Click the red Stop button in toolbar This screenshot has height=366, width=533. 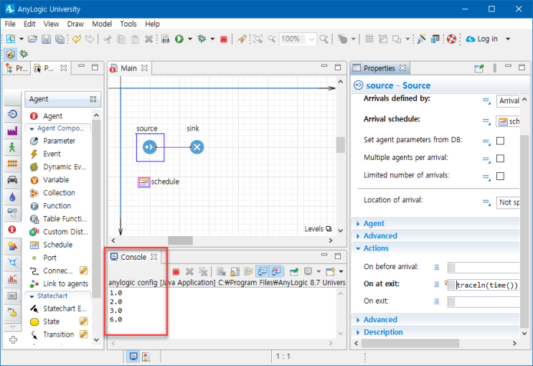pos(224,39)
